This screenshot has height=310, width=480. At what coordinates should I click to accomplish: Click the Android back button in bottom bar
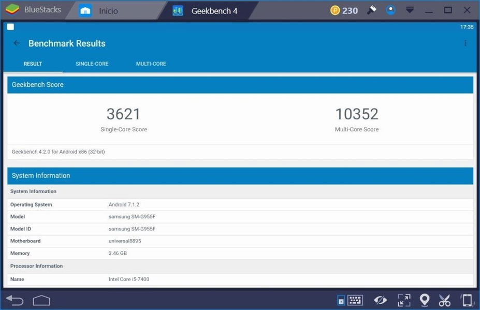[x=14, y=301]
